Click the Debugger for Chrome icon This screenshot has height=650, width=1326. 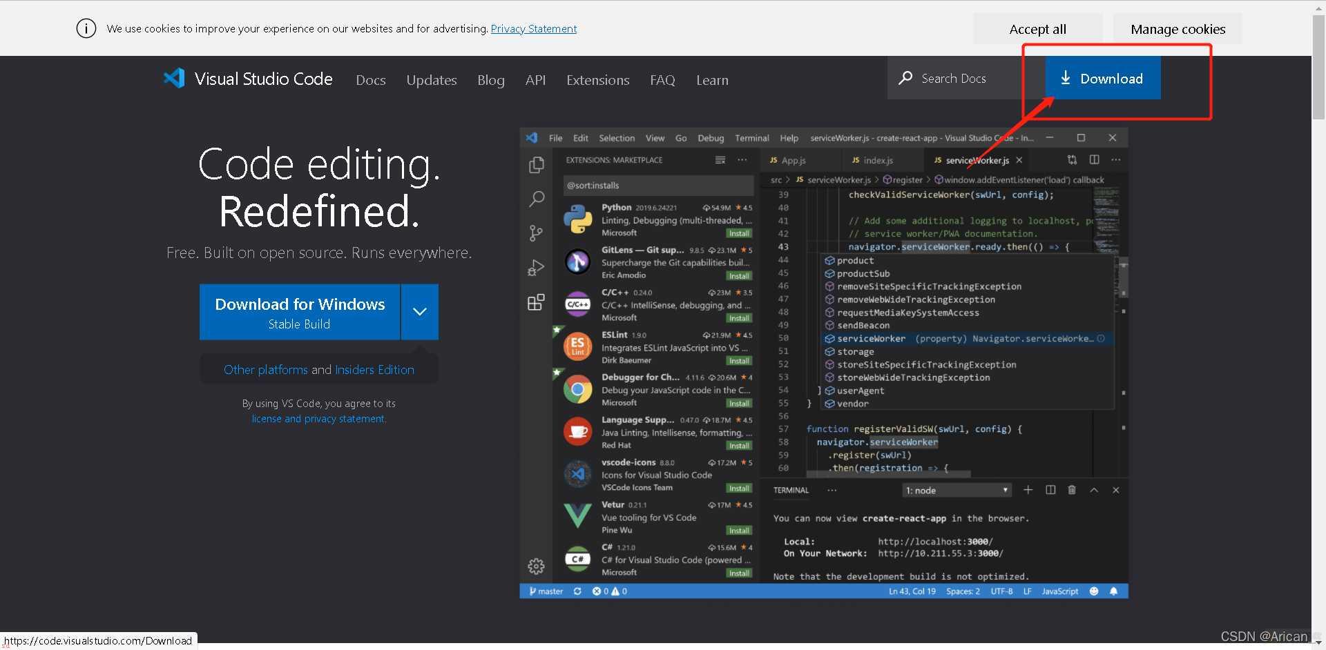tap(577, 390)
